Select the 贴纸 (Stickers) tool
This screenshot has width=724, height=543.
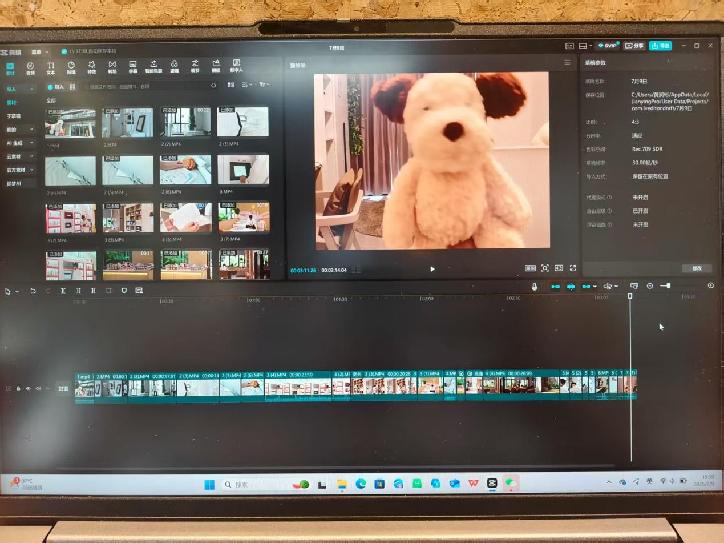(71, 68)
